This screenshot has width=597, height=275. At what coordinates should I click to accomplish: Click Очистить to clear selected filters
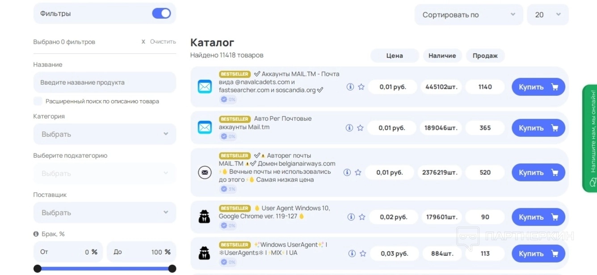159,41
